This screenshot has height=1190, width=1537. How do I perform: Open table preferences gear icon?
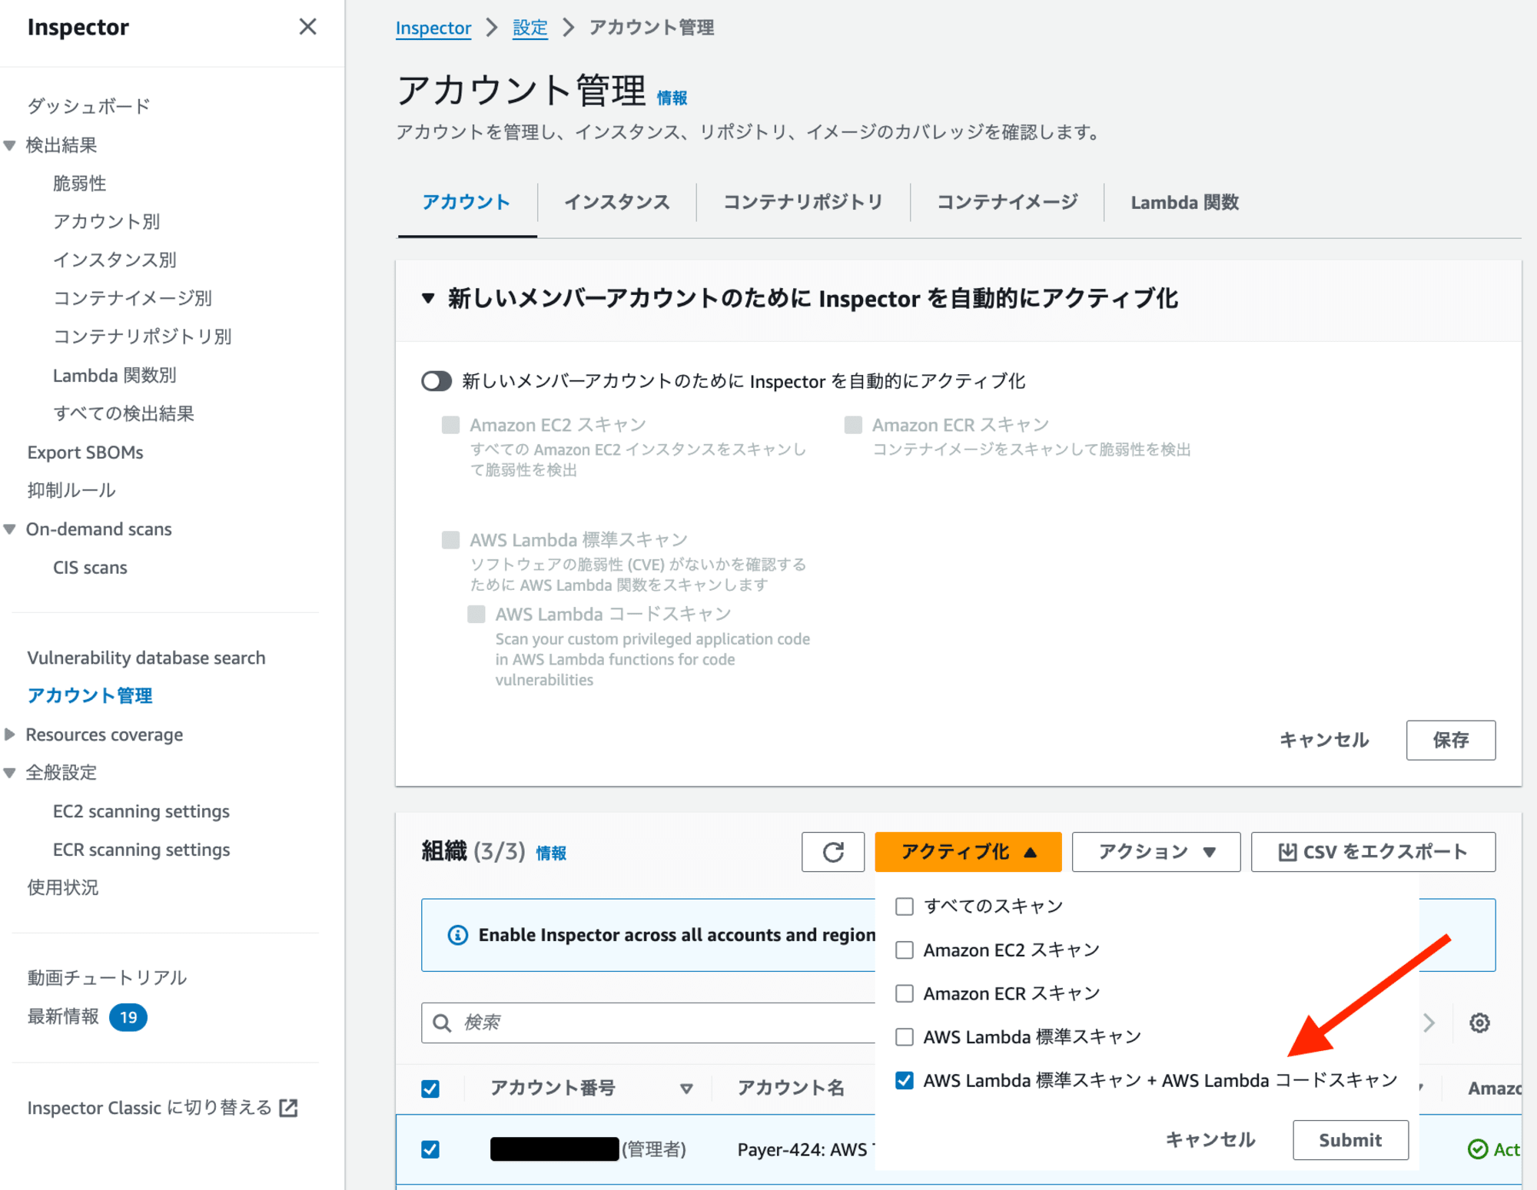pos(1479,1023)
